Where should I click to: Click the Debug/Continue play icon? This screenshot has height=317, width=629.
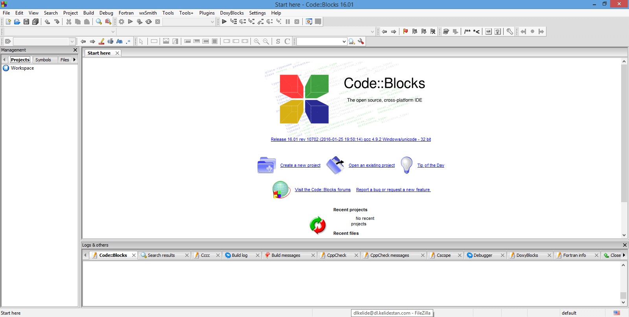click(x=224, y=22)
